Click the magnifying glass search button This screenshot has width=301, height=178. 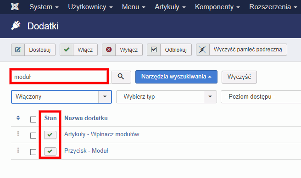pyautogui.click(x=121, y=77)
